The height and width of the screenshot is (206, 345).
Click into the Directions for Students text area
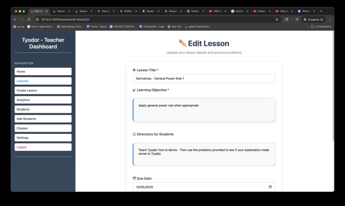[204, 154]
